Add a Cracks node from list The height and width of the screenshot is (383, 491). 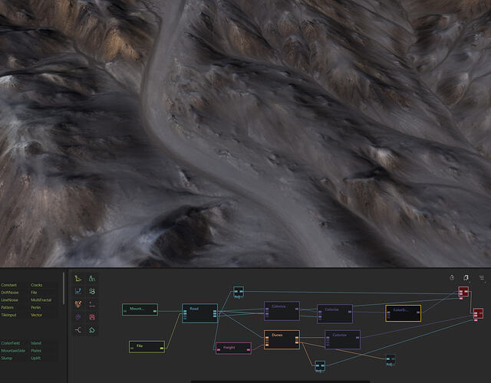(x=37, y=285)
